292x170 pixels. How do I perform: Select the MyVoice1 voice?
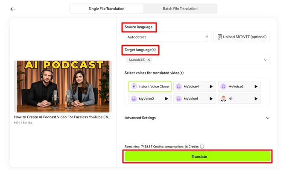click(195, 99)
